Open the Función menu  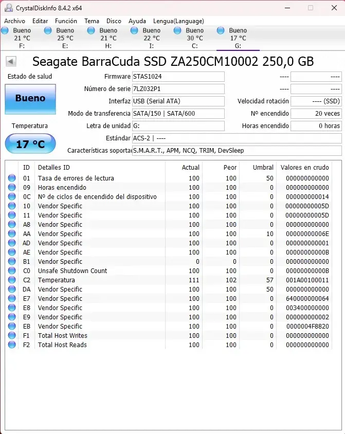66,21
